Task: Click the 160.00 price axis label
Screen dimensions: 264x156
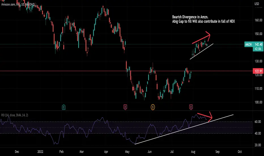Action: click(258, 20)
